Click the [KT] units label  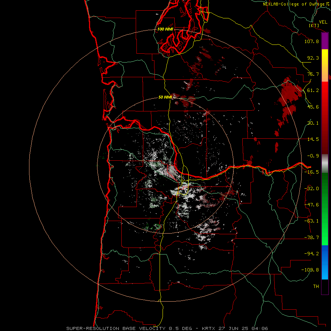pos(314,25)
